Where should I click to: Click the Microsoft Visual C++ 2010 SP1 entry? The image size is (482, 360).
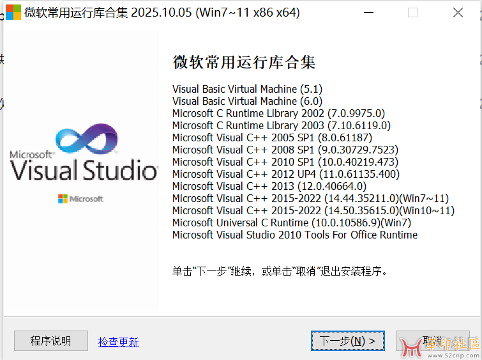tap(285, 162)
